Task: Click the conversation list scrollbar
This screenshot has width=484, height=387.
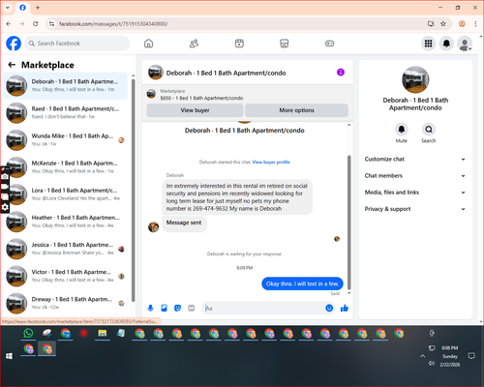Action: click(x=134, y=191)
